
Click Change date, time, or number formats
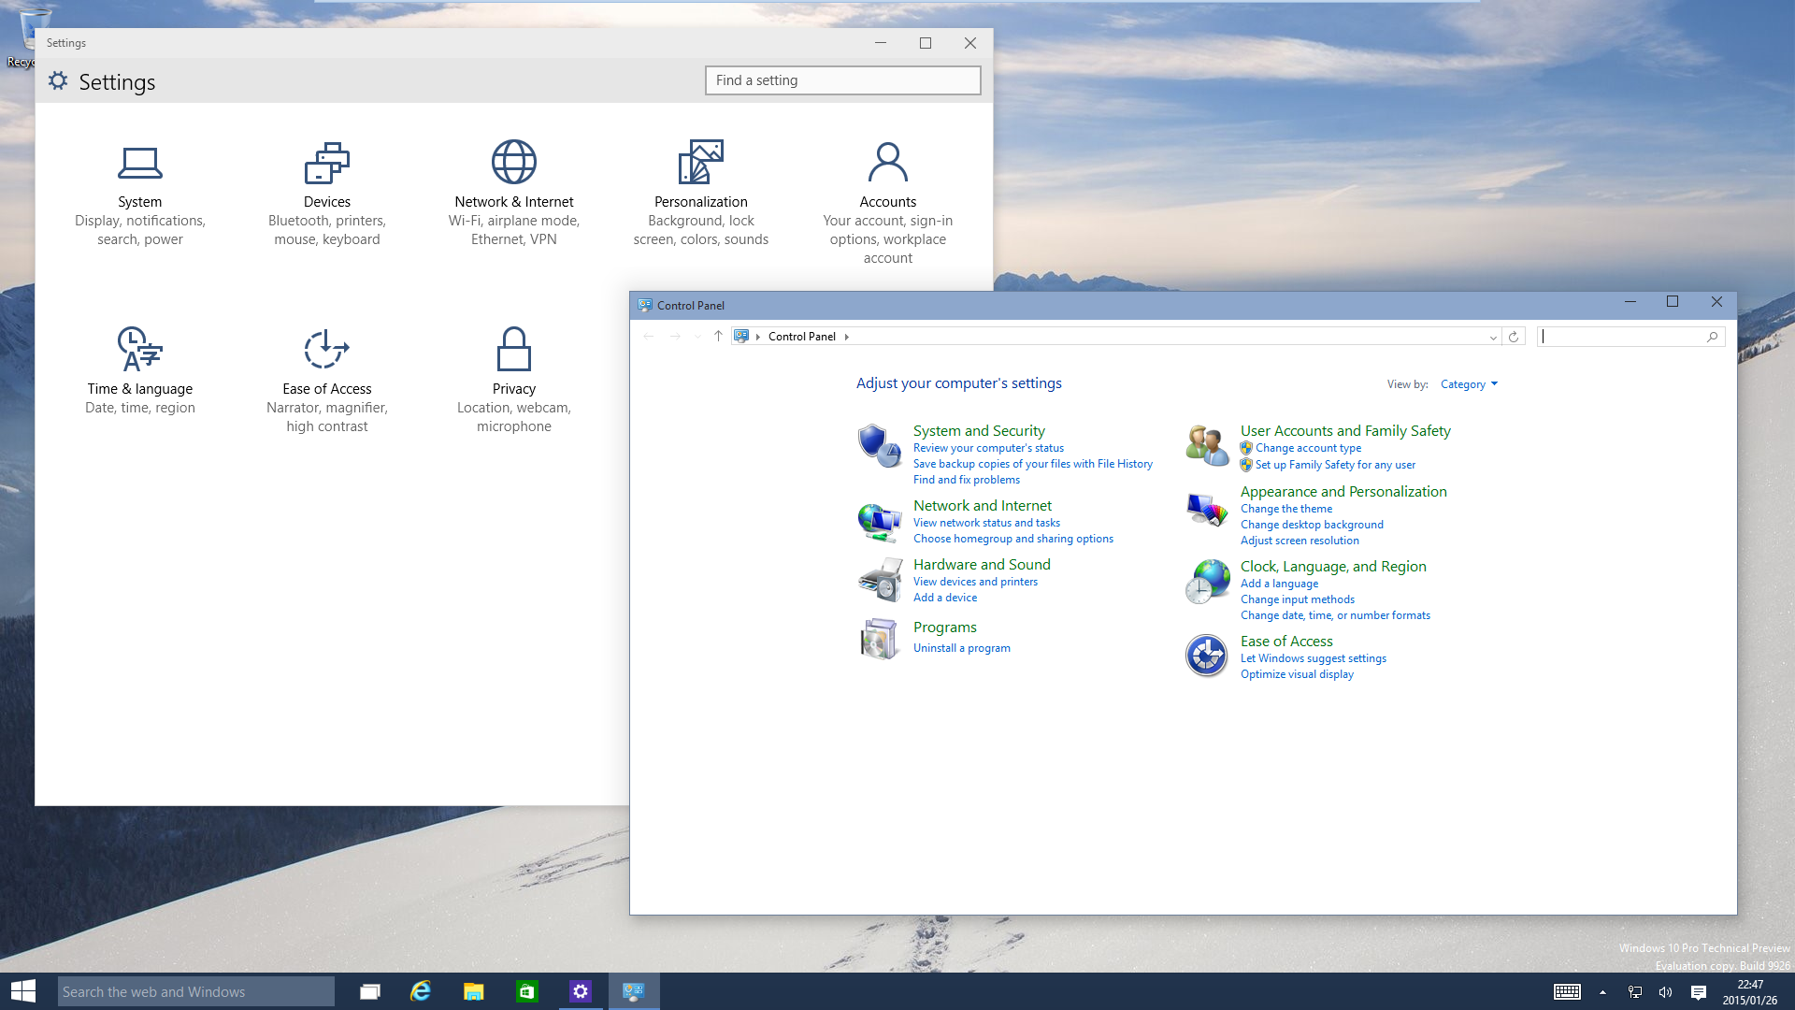point(1335,615)
